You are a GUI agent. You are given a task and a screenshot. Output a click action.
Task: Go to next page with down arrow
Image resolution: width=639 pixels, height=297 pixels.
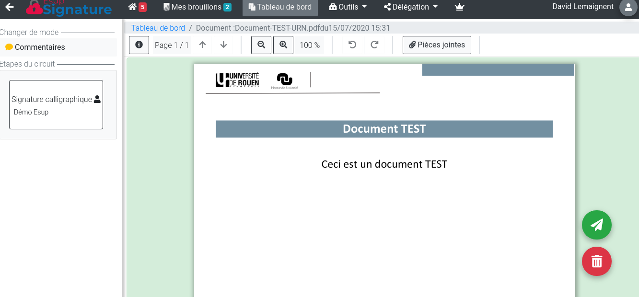[x=223, y=45]
